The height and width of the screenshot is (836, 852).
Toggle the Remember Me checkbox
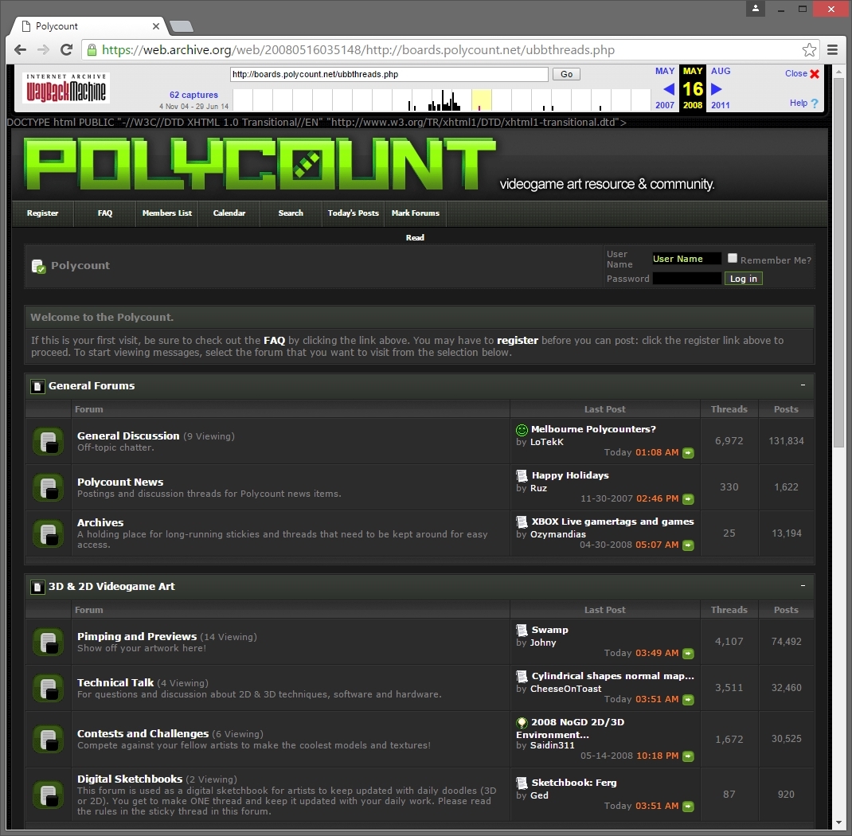point(733,258)
